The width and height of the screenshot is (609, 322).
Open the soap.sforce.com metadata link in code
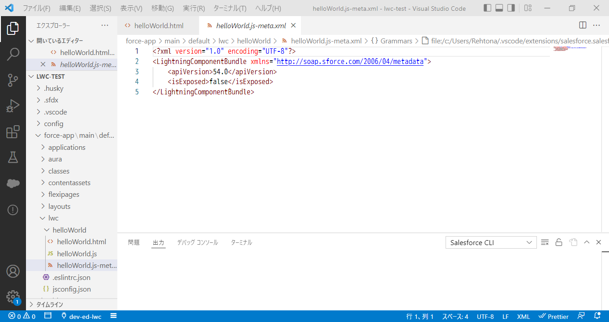[350, 62]
